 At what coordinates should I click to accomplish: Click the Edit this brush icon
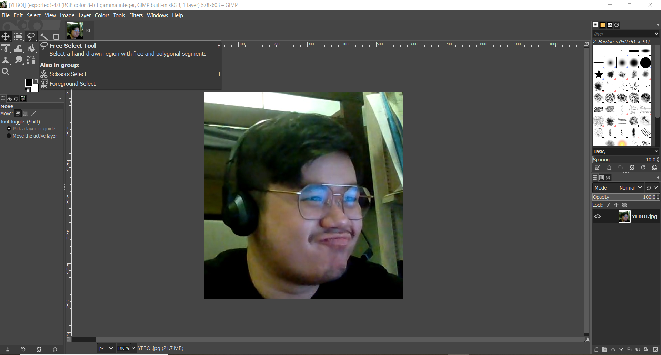coord(598,168)
